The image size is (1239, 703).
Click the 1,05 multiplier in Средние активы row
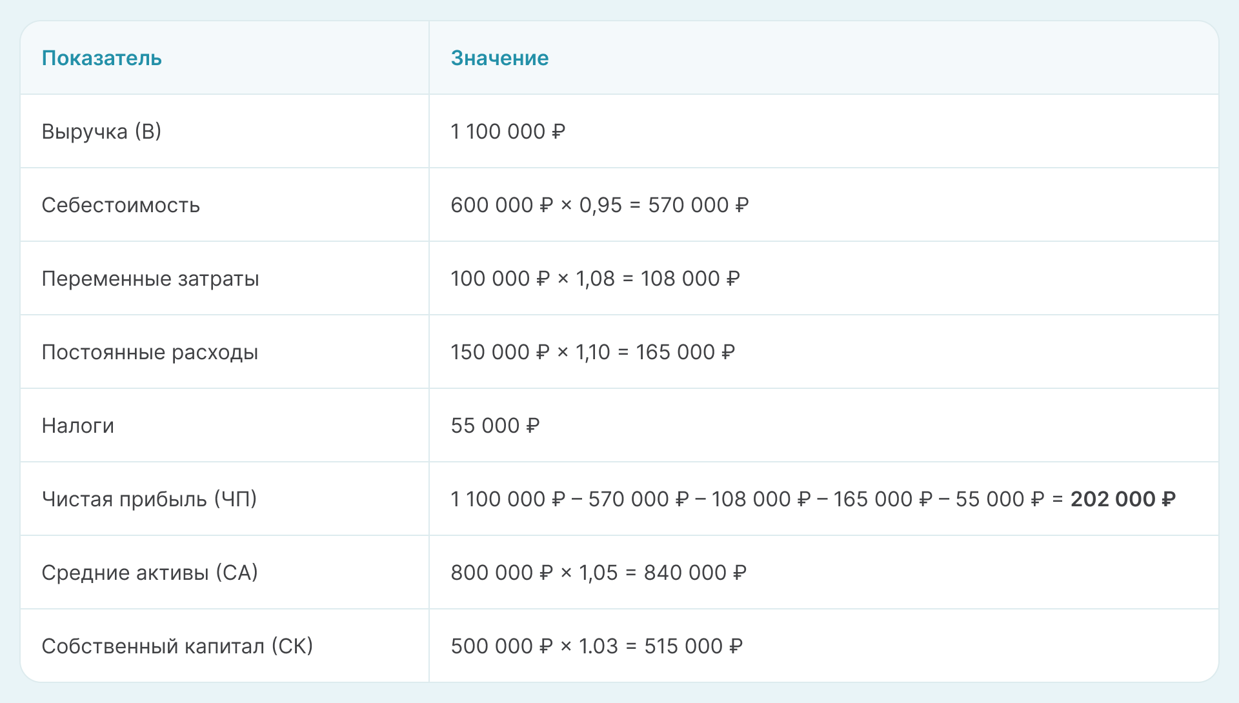click(598, 573)
